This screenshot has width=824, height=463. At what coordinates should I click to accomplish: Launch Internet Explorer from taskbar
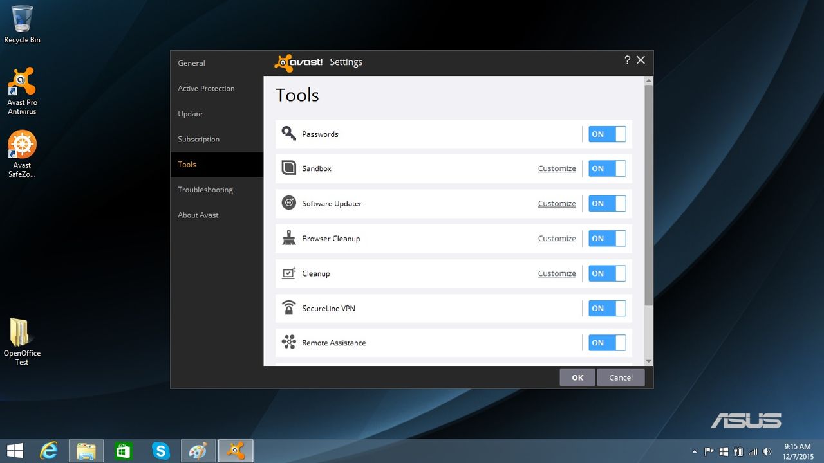click(x=49, y=450)
